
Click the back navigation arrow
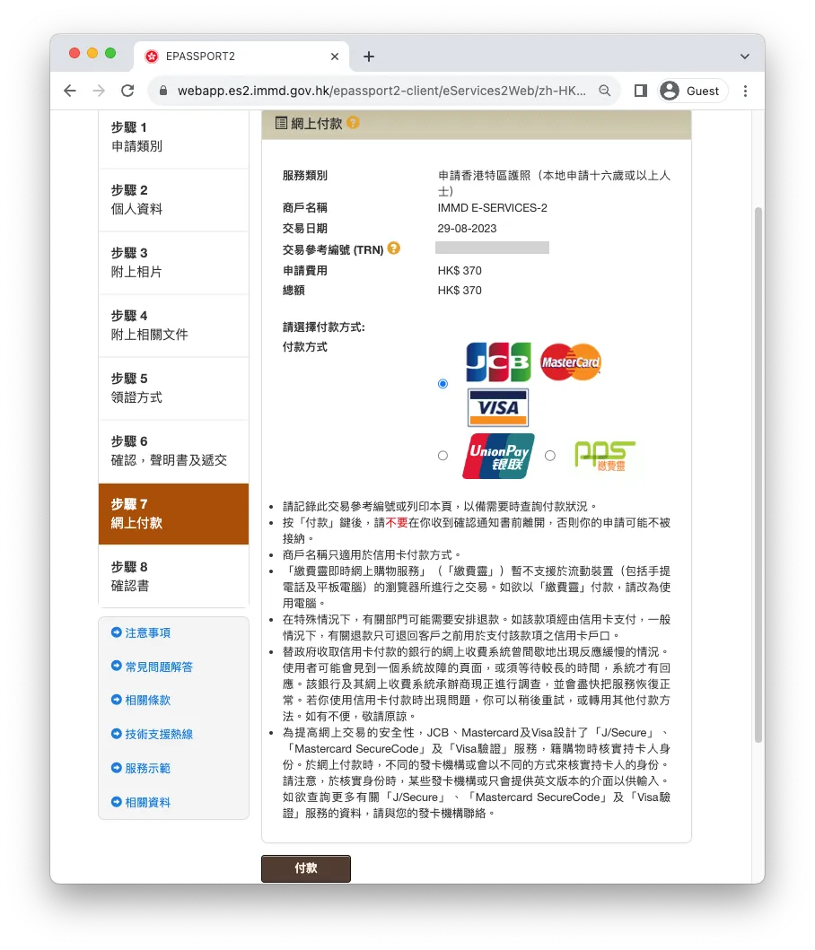coord(70,91)
